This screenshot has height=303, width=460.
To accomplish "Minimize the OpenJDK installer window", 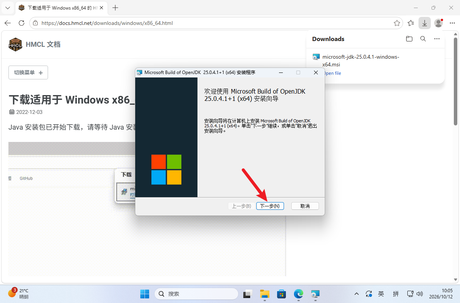I will click(x=281, y=72).
